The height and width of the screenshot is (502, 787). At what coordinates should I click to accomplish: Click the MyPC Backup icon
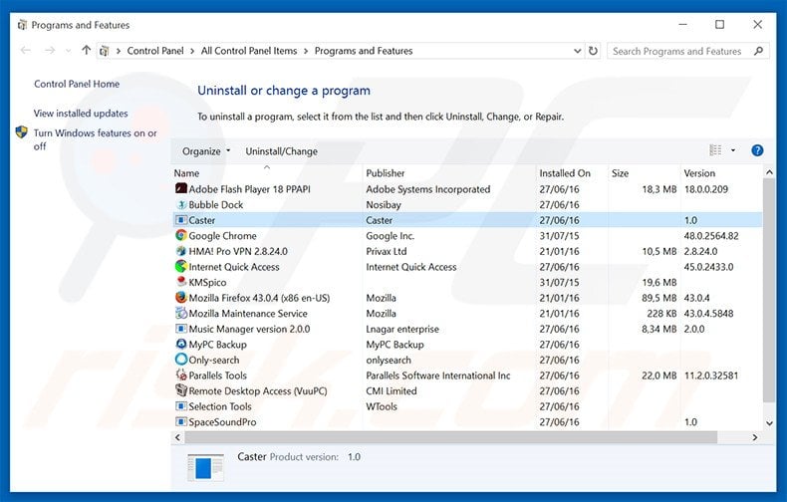point(180,345)
